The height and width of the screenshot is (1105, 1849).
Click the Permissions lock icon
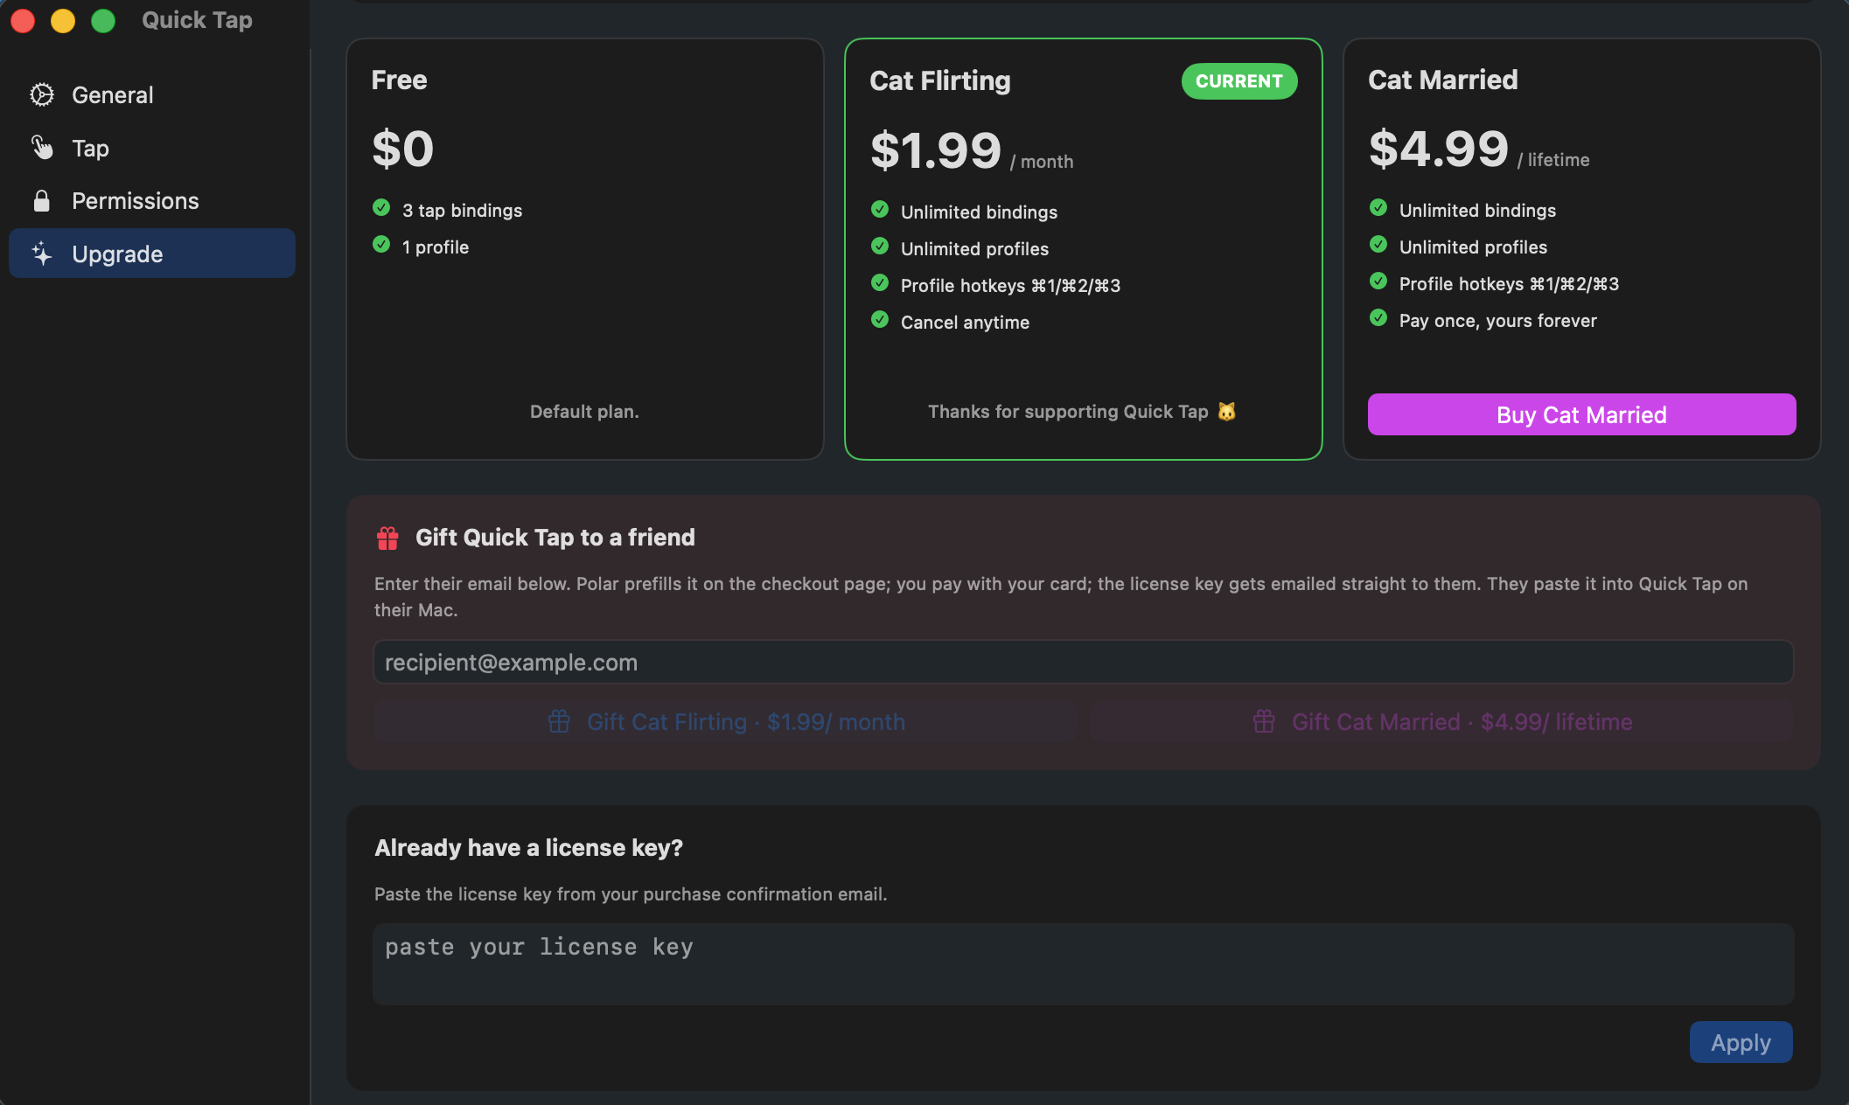point(41,201)
